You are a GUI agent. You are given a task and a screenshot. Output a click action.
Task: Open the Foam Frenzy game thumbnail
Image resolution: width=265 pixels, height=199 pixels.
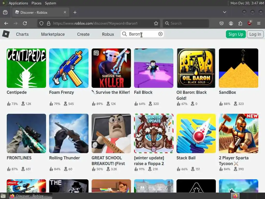[69, 68]
